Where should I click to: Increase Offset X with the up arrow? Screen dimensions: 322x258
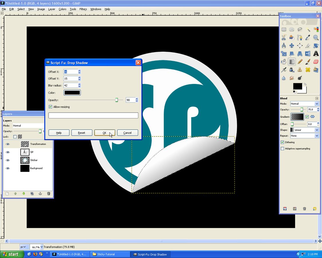click(x=80, y=70)
